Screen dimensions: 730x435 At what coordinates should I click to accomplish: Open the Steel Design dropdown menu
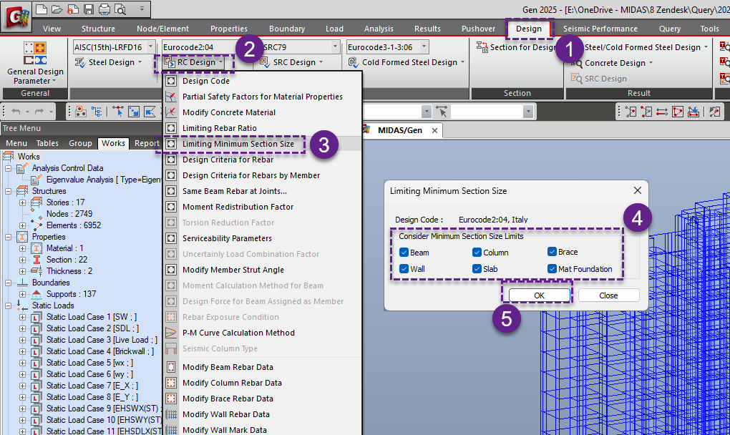click(140, 62)
